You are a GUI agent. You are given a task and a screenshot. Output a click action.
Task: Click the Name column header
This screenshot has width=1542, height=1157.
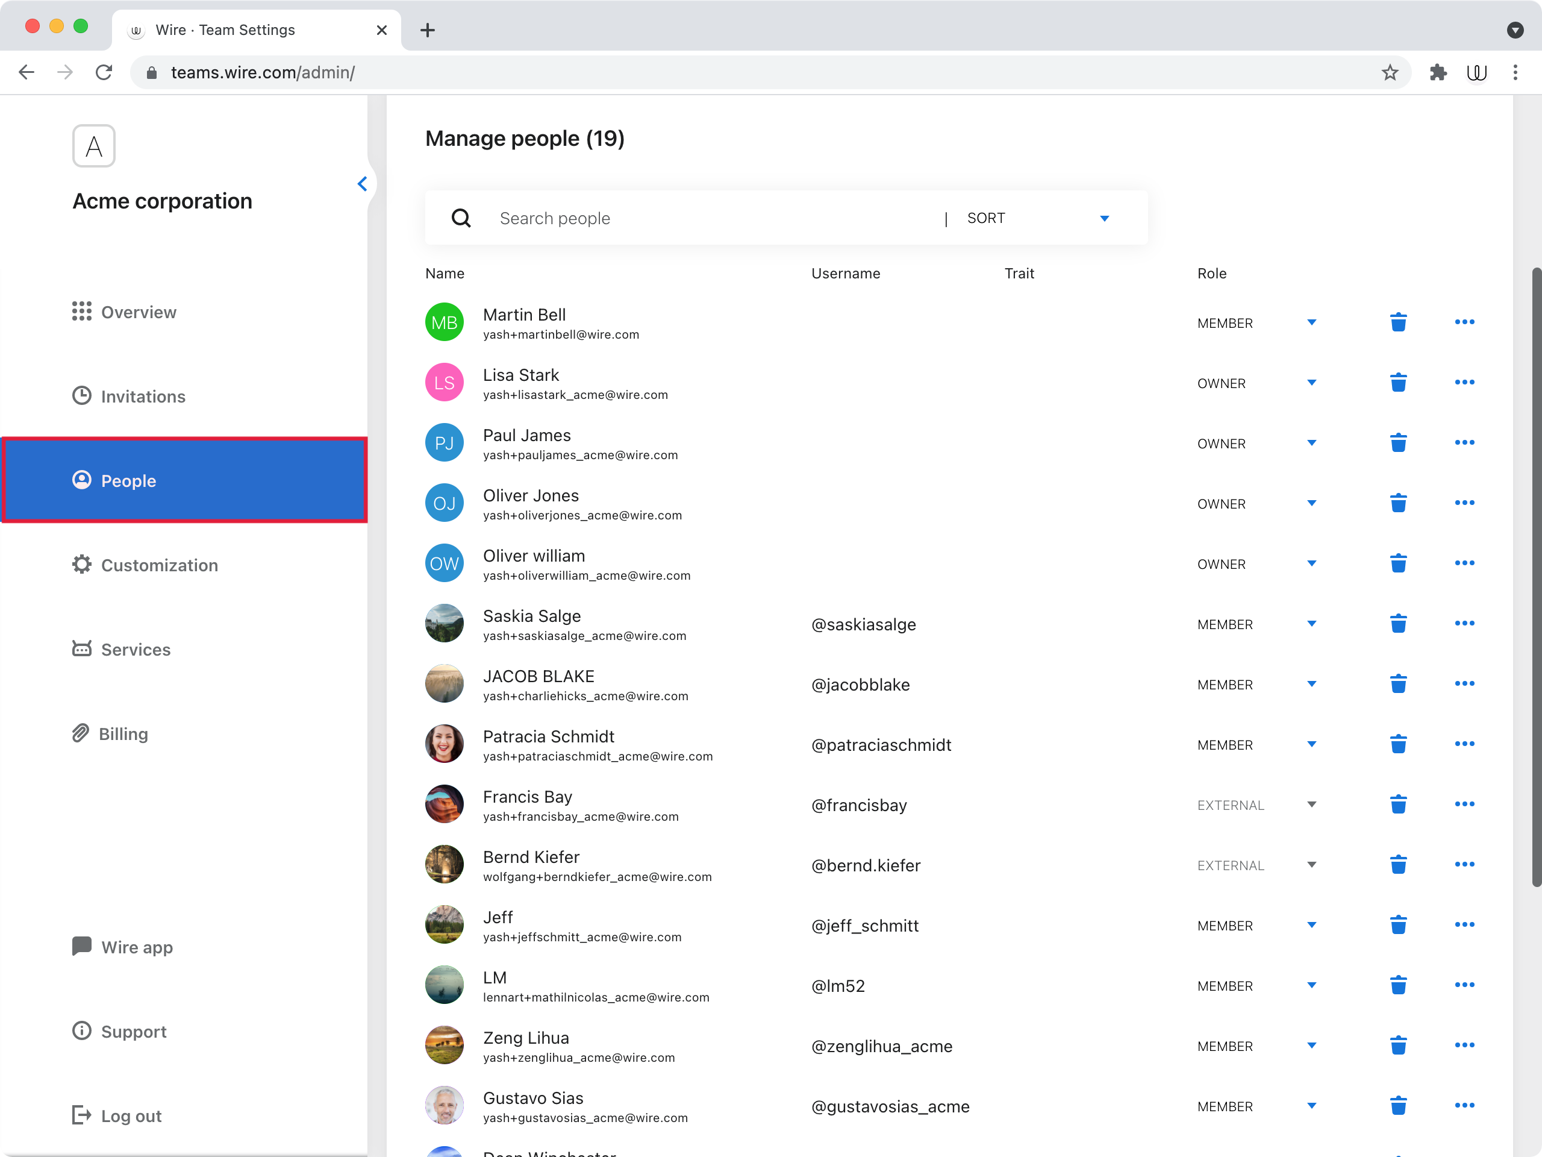[445, 274]
